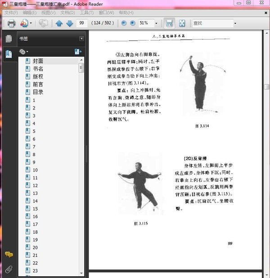Open the Pages thumbnail panel icon
270x278 pixels.
(9, 39)
